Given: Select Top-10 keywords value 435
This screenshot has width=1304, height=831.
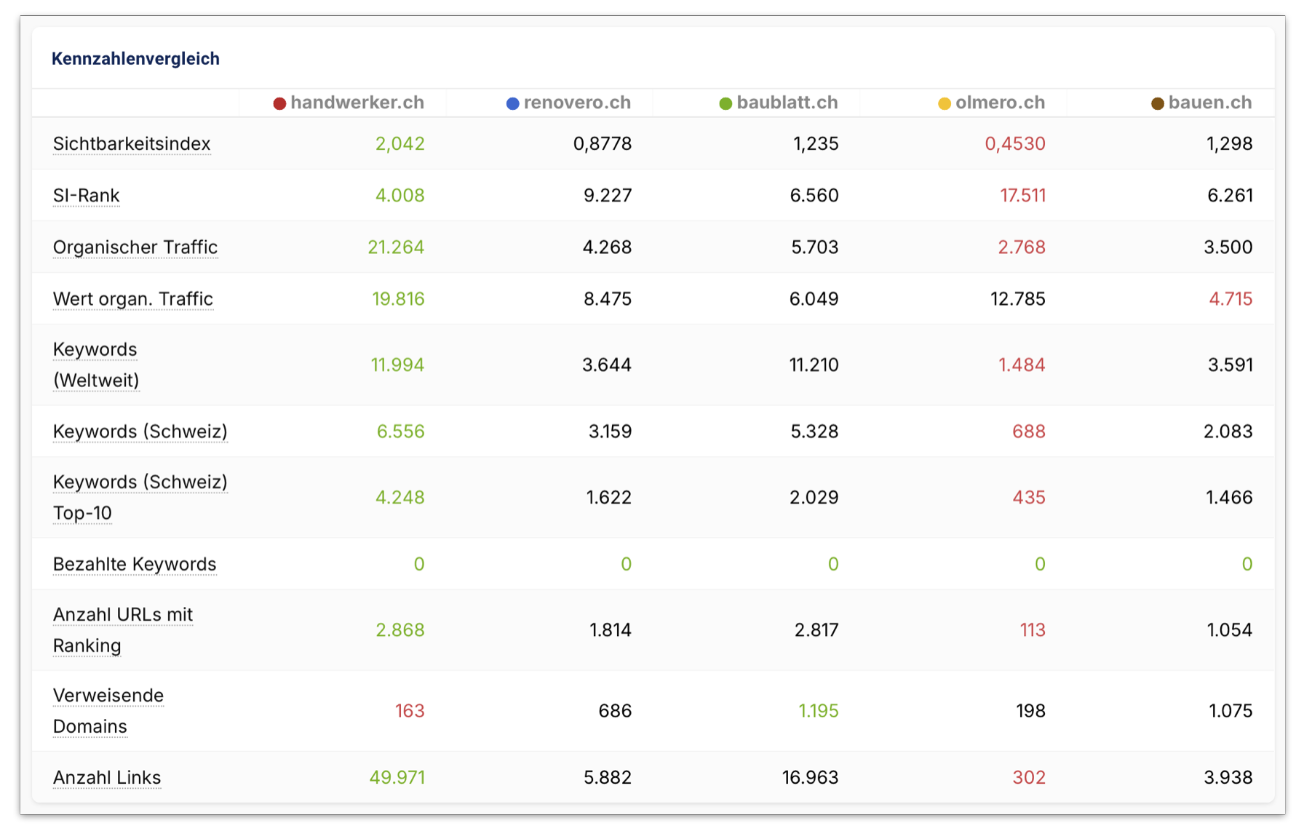Looking at the screenshot, I should coord(1029,498).
